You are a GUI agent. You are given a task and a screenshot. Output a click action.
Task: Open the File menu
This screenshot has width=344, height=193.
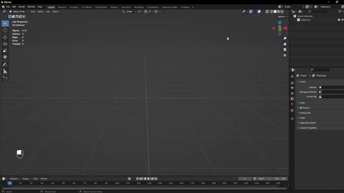pos(8,7)
